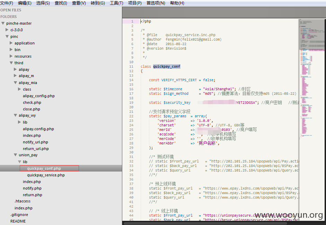Open notify_url.php file

pos(35,142)
